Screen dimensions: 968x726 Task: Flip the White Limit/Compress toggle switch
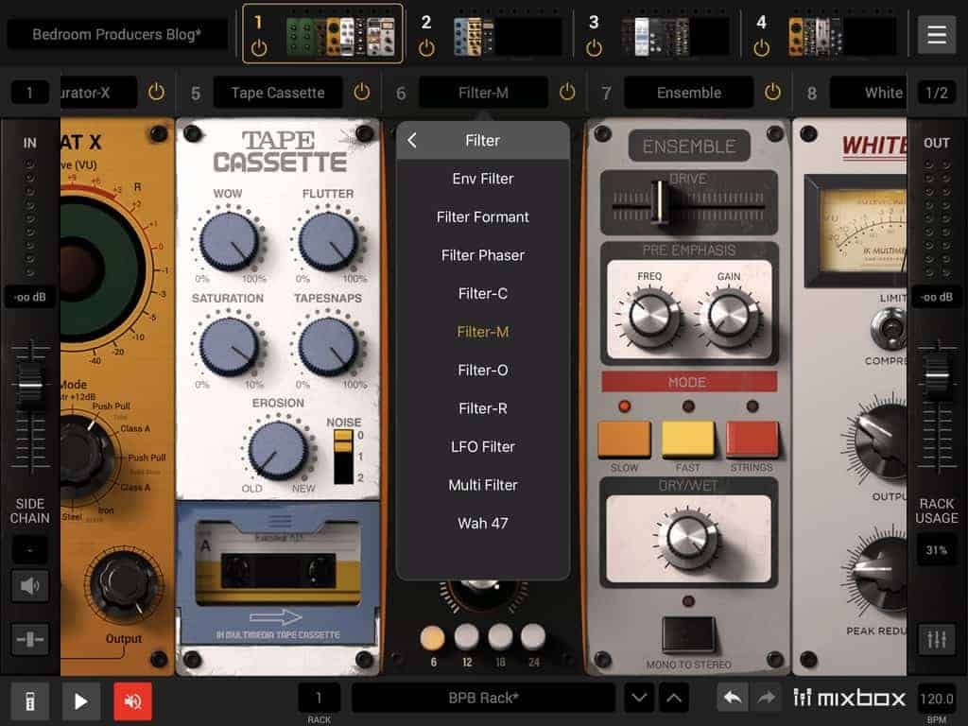coord(890,327)
